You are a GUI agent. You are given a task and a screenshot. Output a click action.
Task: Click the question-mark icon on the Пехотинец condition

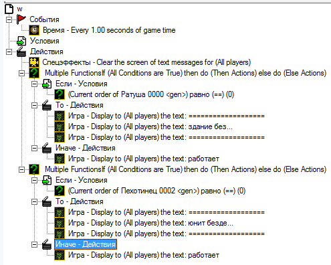(x=60, y=191)
